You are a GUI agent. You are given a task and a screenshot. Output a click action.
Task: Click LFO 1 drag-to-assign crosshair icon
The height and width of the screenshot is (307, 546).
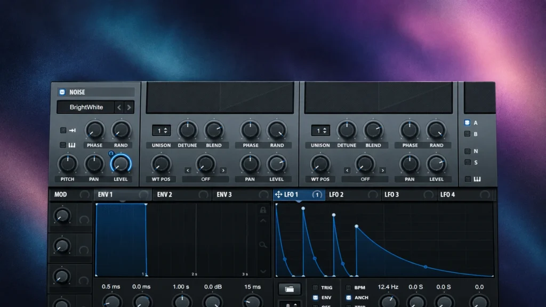pos(278,195)
